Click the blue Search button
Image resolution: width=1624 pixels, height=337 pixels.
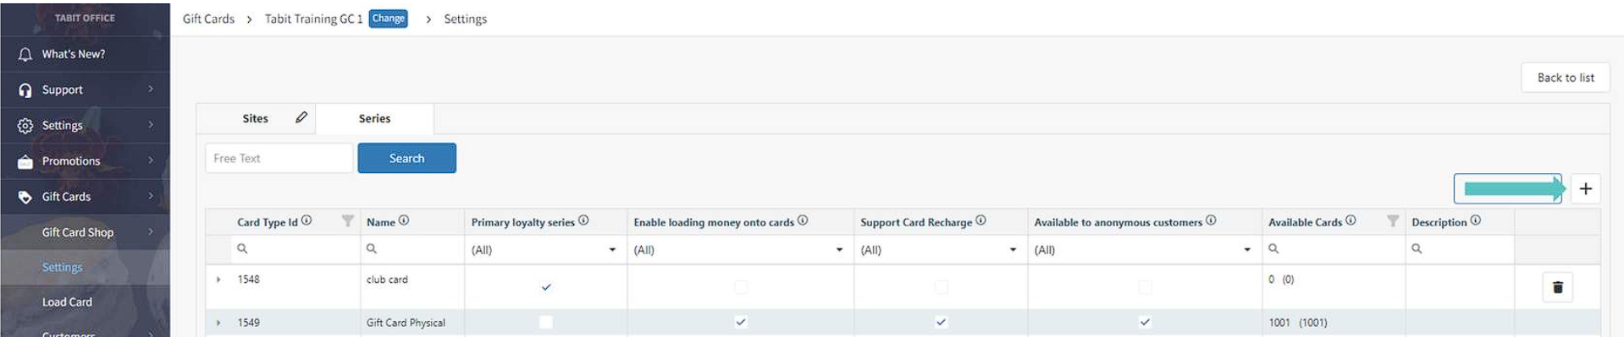[406, 158]
